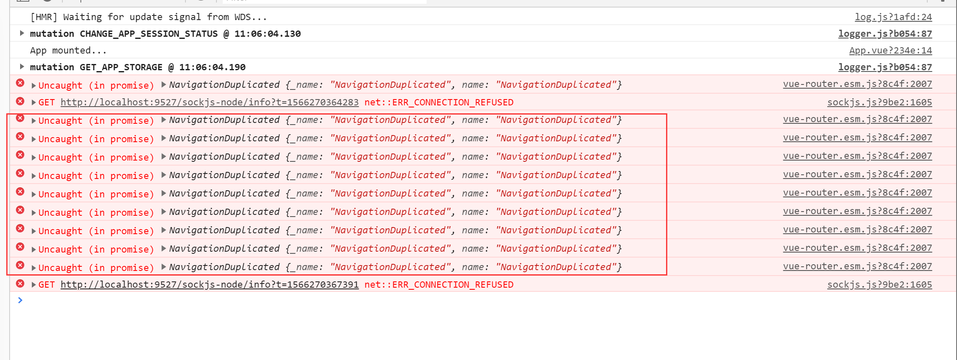Click into the empty console input line

pyautogui.click(x=419, y=301)
